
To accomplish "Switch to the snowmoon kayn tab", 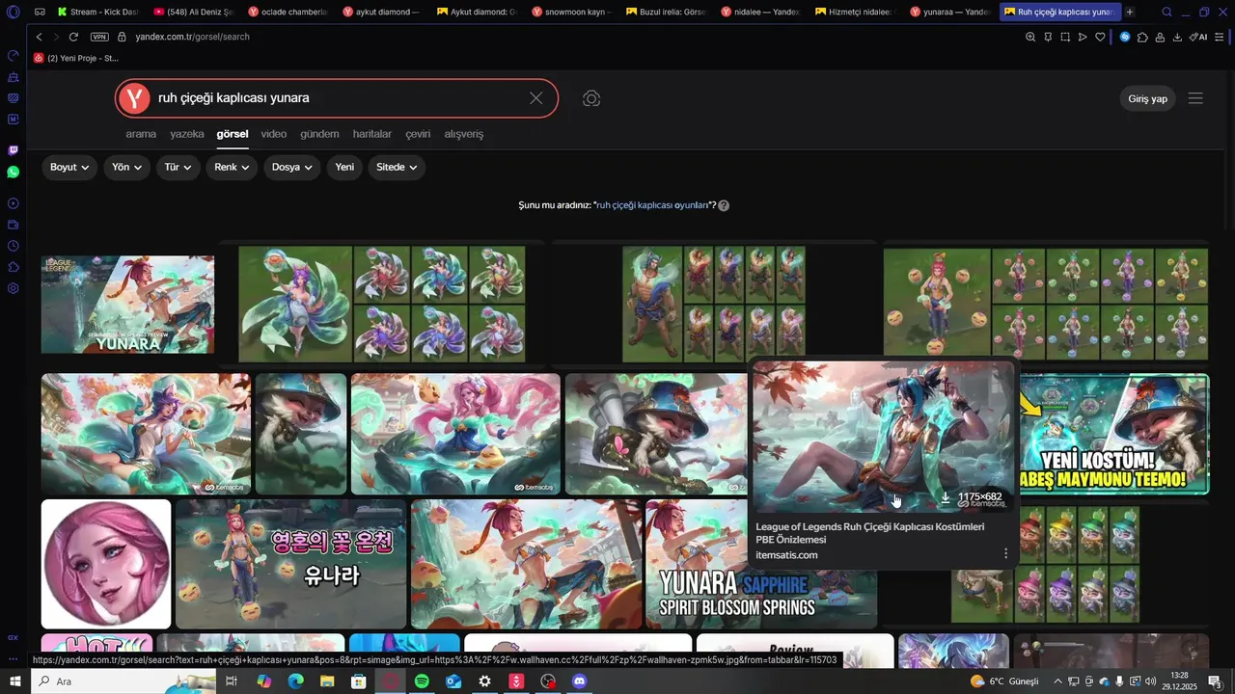I will click(569, 12).
